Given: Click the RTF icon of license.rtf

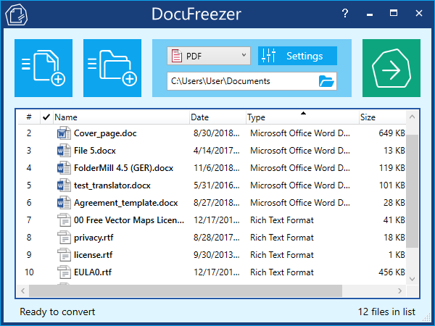Looking at the screenshot, I should click(64, 255).
